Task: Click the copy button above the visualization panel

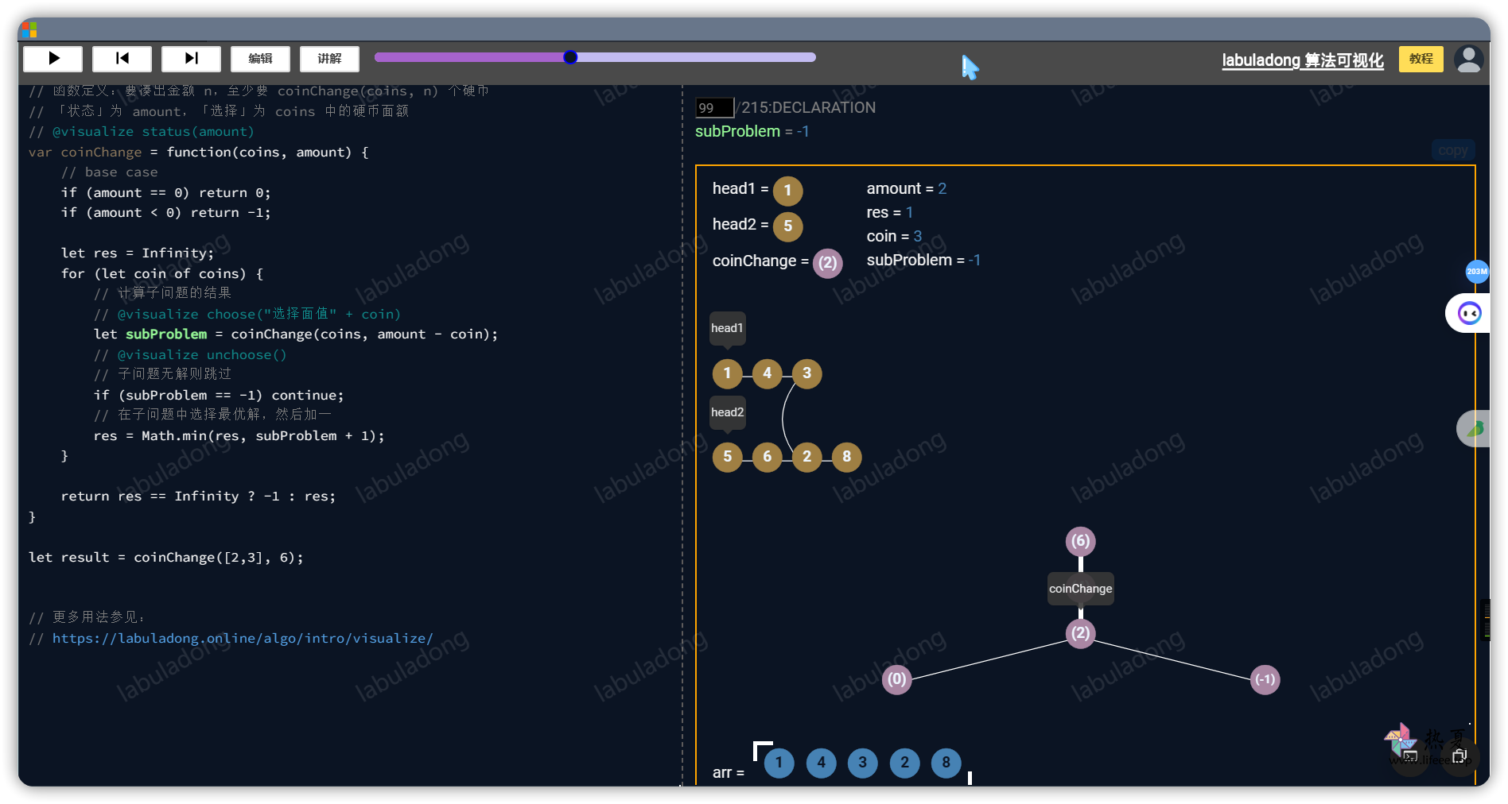Action: pyautogui.click(x=1453, y=150)
